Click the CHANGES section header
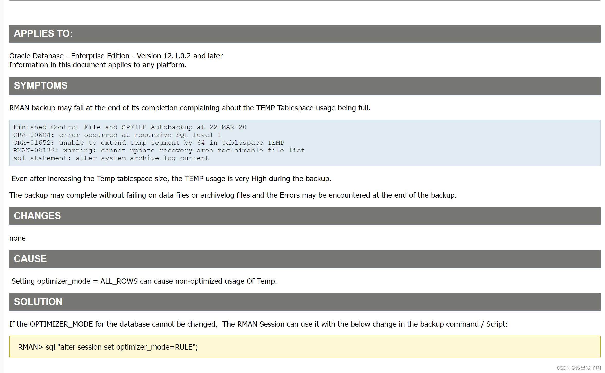This screenshot has height=373, width=605. click(x=305, y=216)
